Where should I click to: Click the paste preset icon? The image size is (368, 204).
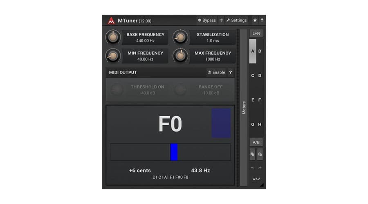[x=260, y=154]
